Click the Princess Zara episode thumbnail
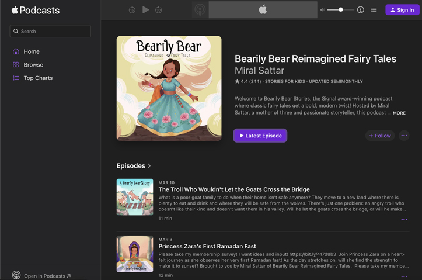422x280 pixels. point(135,254)
